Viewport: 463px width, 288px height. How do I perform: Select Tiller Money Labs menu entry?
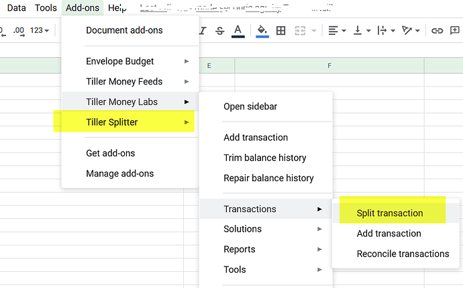click(130, 102)
